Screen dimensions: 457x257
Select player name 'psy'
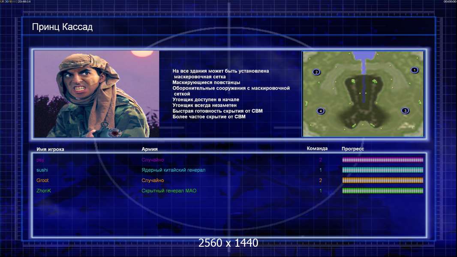40,160
